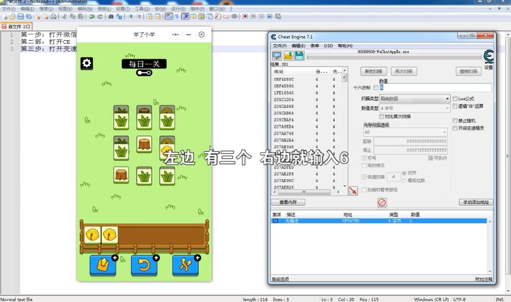The image size is (511, 302).
Task: Click 高级选项 at Cheat Engine bottom
Action: coord(280,279)
